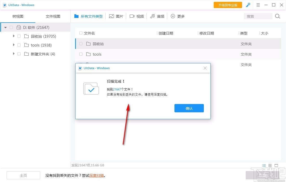
Task: Click the 回收站 folder icon in file list
Action: (x=88, y=44)
